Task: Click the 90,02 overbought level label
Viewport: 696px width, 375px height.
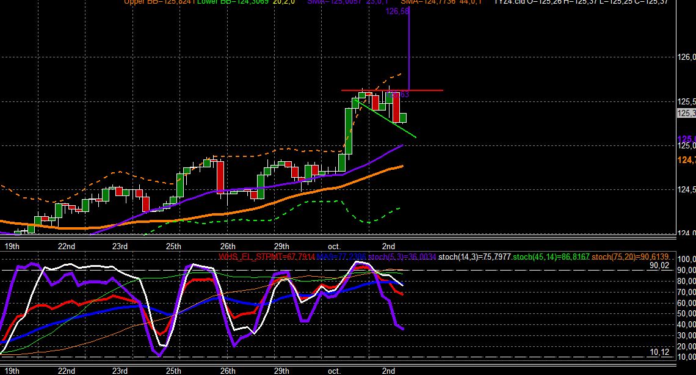Action: (659, 266)
